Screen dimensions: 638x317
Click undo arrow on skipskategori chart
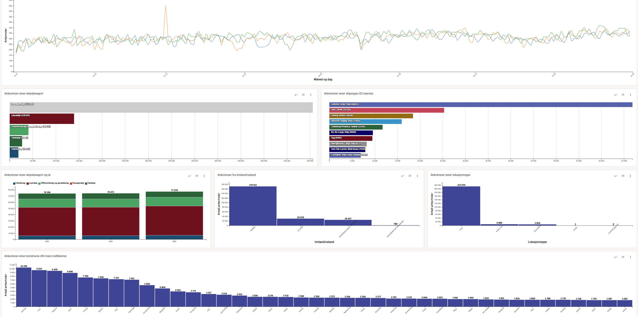(296, 95)
